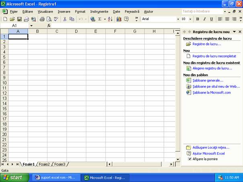
Task: Click the New workbook toolbar icon
Action: pos(5,19)
